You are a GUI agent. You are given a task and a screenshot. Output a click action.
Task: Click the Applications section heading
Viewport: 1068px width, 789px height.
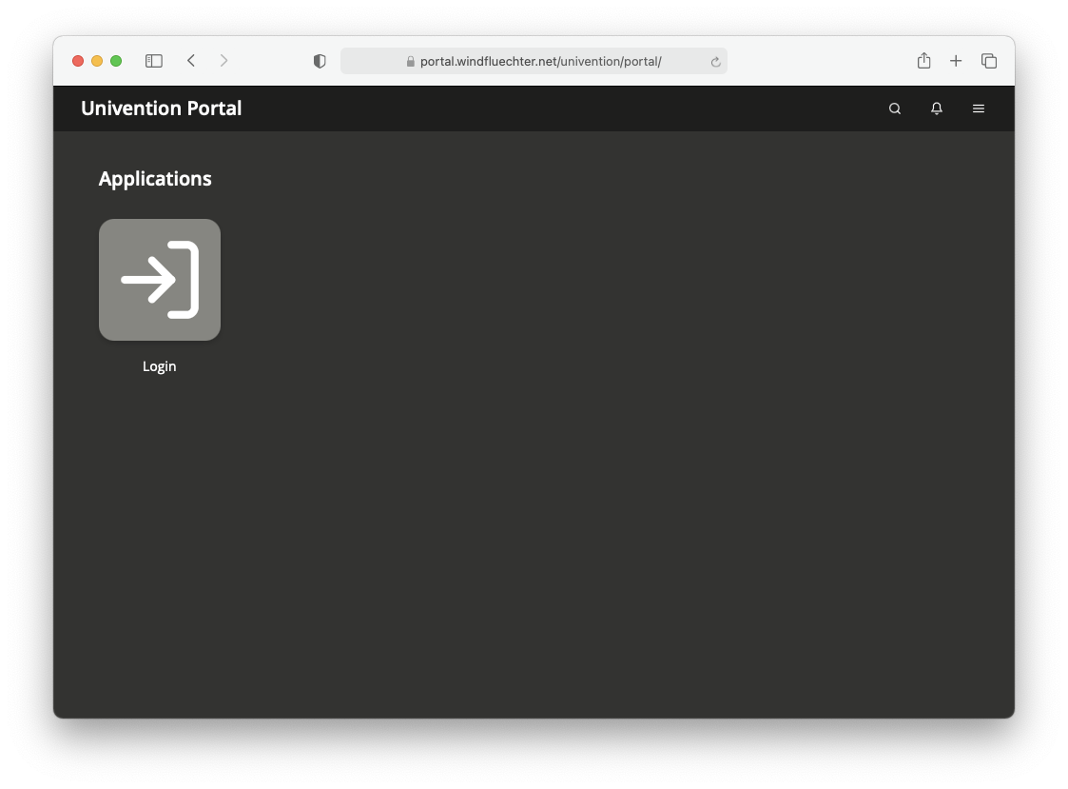pos(155,179)
